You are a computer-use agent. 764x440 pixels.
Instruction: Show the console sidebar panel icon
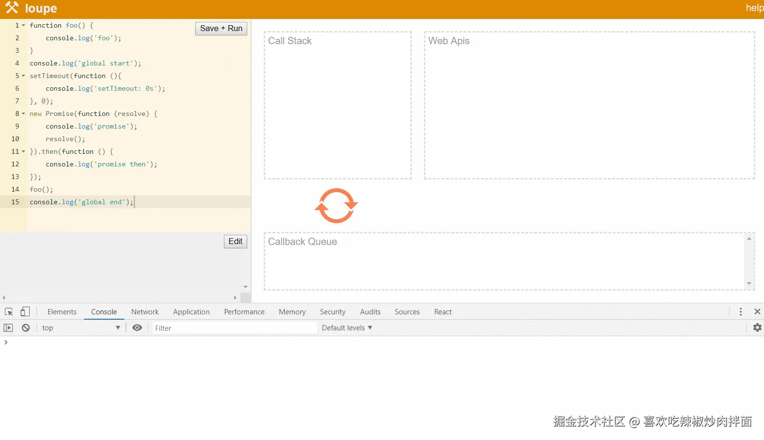pos(8,328)
